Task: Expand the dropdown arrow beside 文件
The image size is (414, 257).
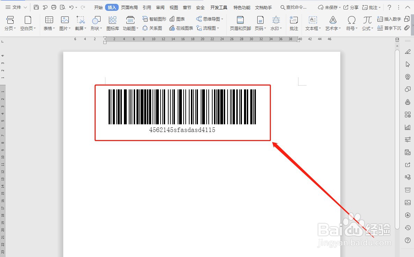Action: point(25,7)
